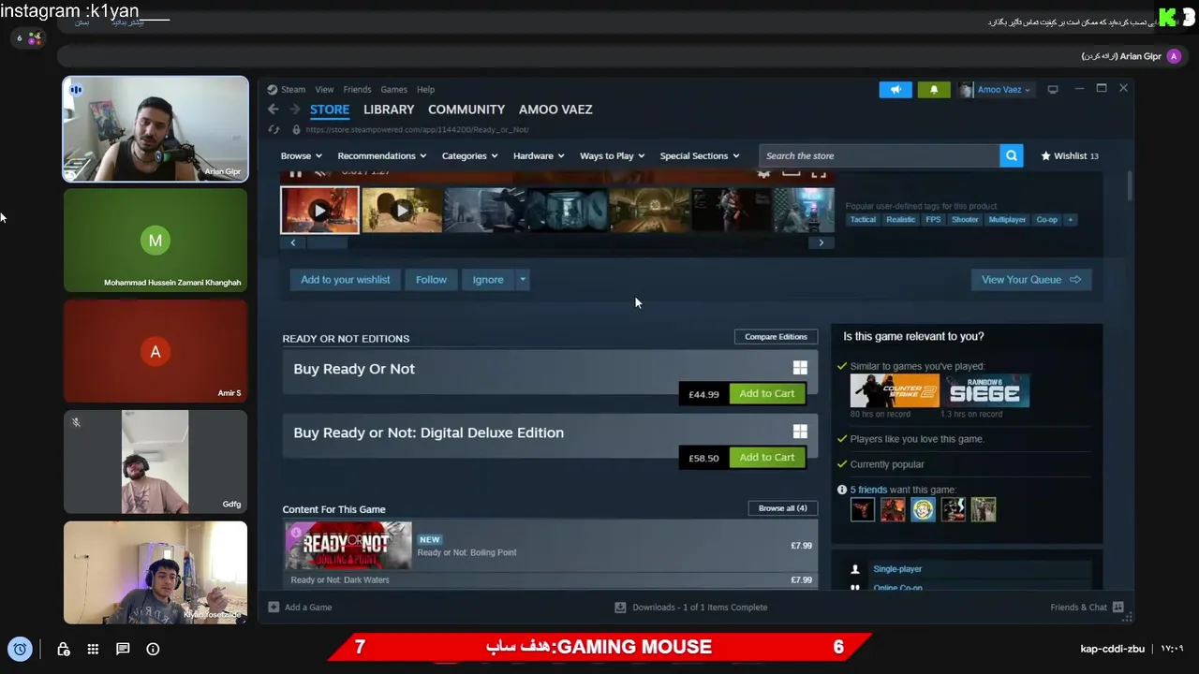Open the Steam announcements megaphone icon
The height and width of the screenshot is (674, 1199).
(896, 90)
